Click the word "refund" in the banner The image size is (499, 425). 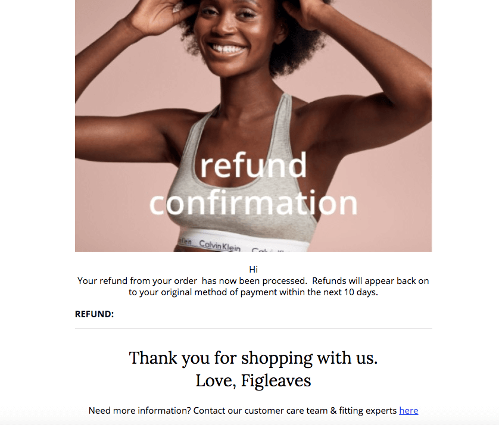(253, 165)
